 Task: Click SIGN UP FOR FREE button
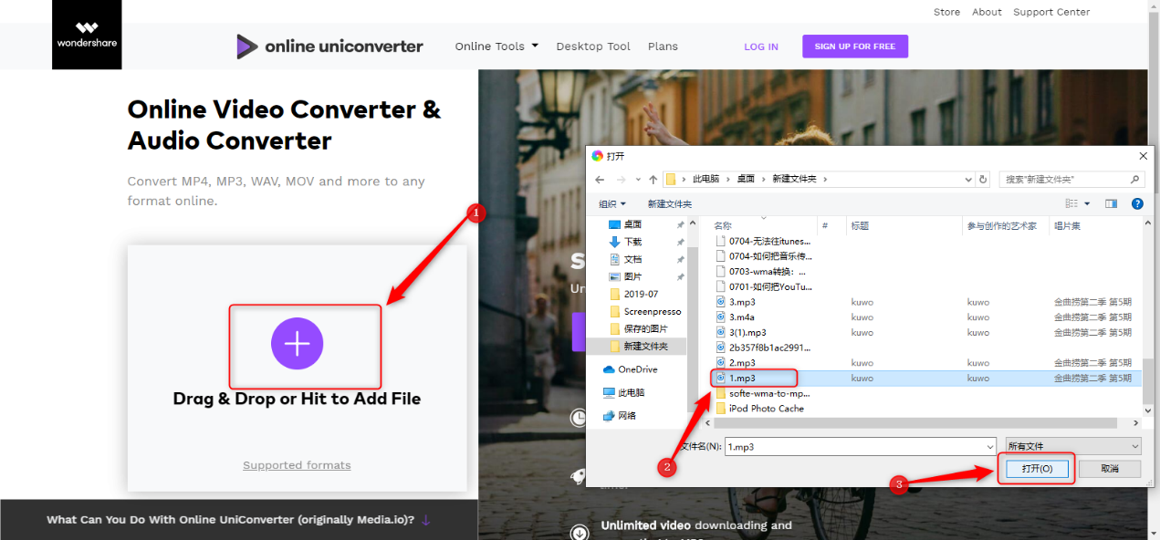pos(855,47)
